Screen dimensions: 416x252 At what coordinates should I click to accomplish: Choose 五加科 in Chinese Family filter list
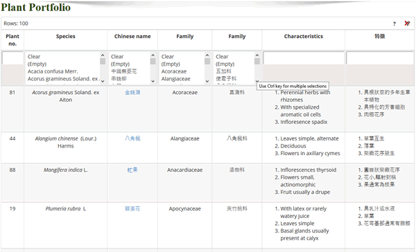point(223,71)
